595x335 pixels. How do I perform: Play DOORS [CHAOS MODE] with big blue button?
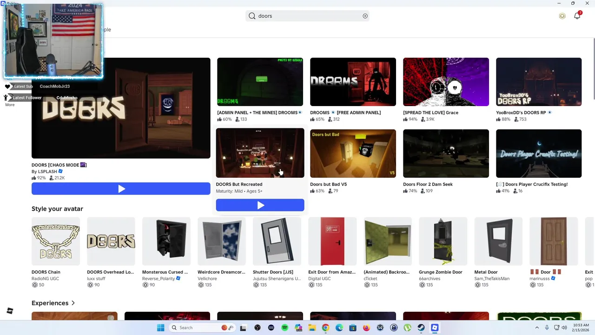click(121, 189)
